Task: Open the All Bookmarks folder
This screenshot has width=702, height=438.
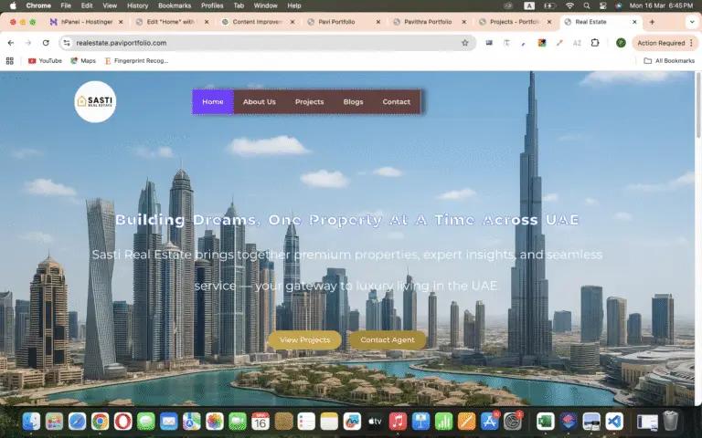Action: coord(668,61)
